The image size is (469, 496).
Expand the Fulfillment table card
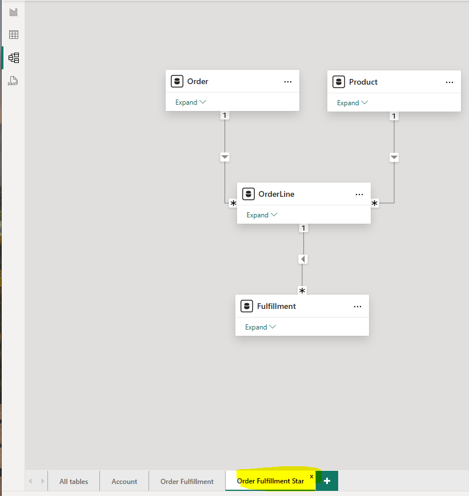pos(260,327)
